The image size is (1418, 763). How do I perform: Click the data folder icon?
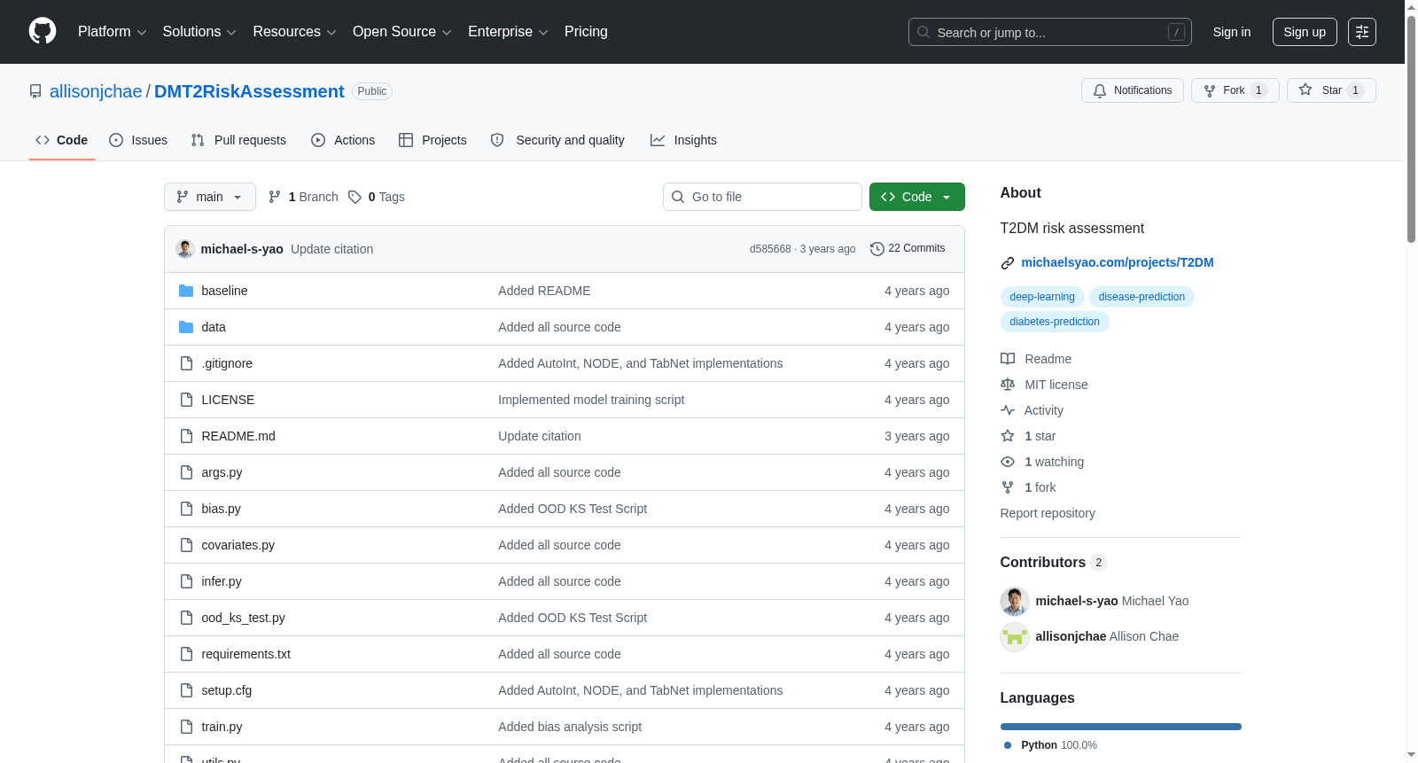(x=186, y=327)
